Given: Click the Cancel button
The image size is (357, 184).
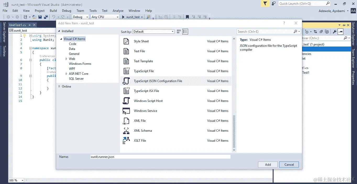Looking at the screenshot, I should click(x=289, y=164).
